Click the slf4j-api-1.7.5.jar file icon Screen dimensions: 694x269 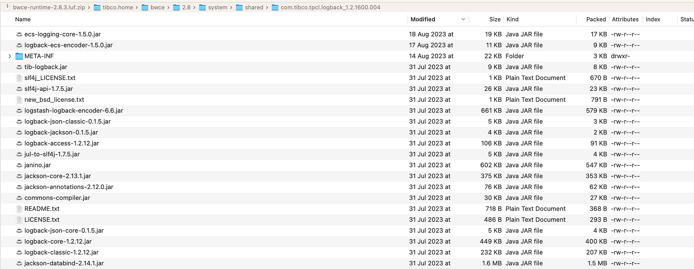(x=19, y=89)
